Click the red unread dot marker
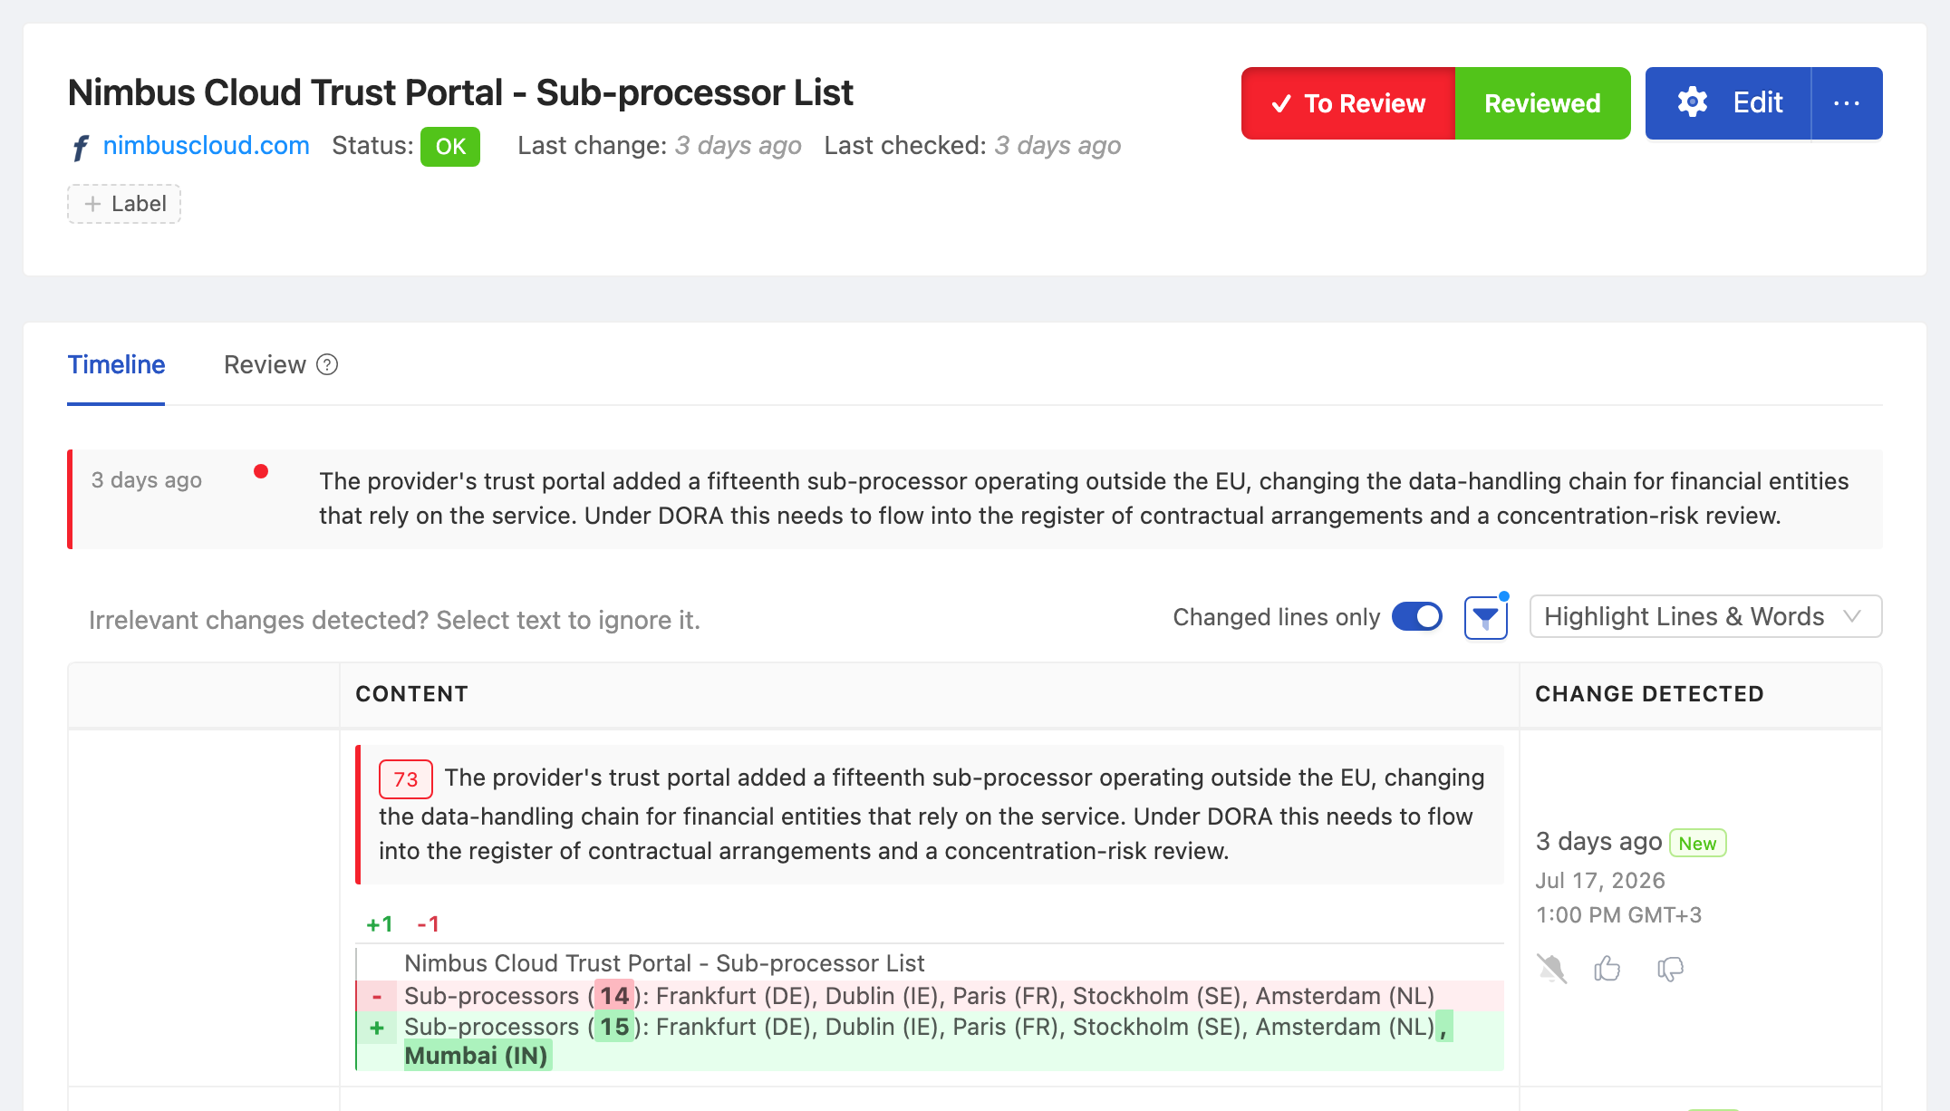 tap(261, 471)
